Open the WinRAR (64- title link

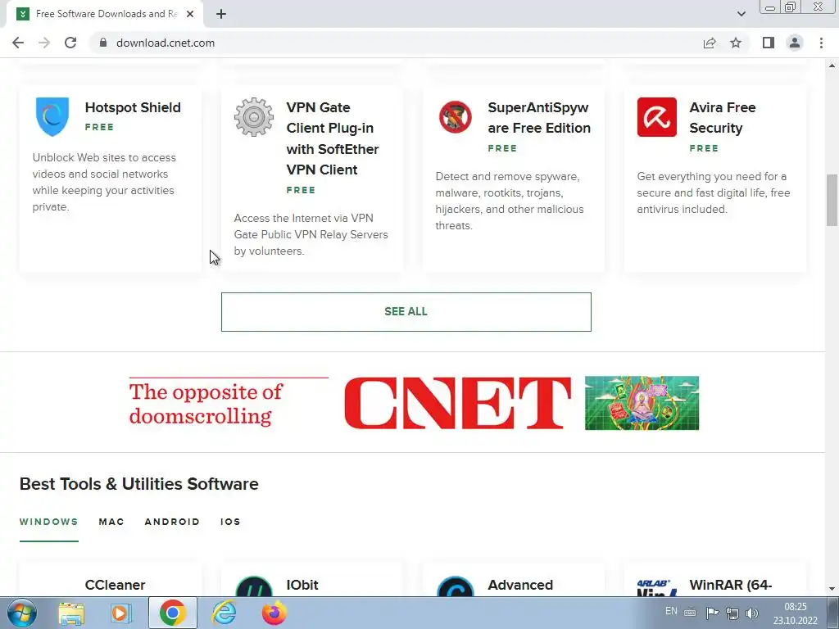tap(730, 585)
